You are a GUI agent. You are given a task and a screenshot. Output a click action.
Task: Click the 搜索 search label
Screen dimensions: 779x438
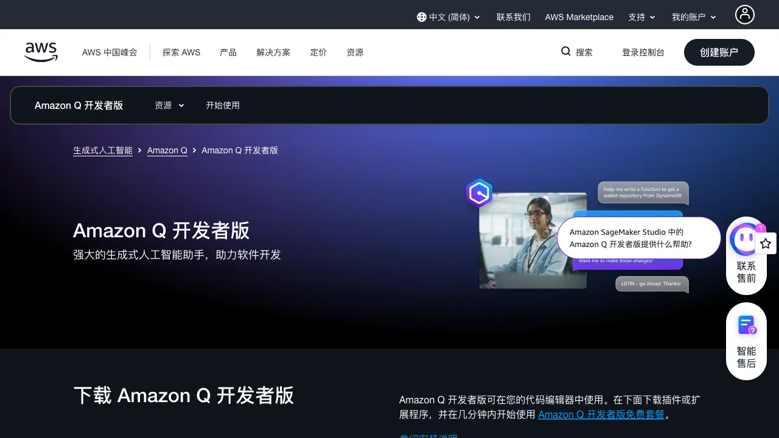coord(584,52)
